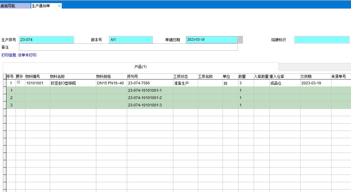The image size is (351, 192).
Task: Open the 产品(1) tab
Action: pos(140,67)
